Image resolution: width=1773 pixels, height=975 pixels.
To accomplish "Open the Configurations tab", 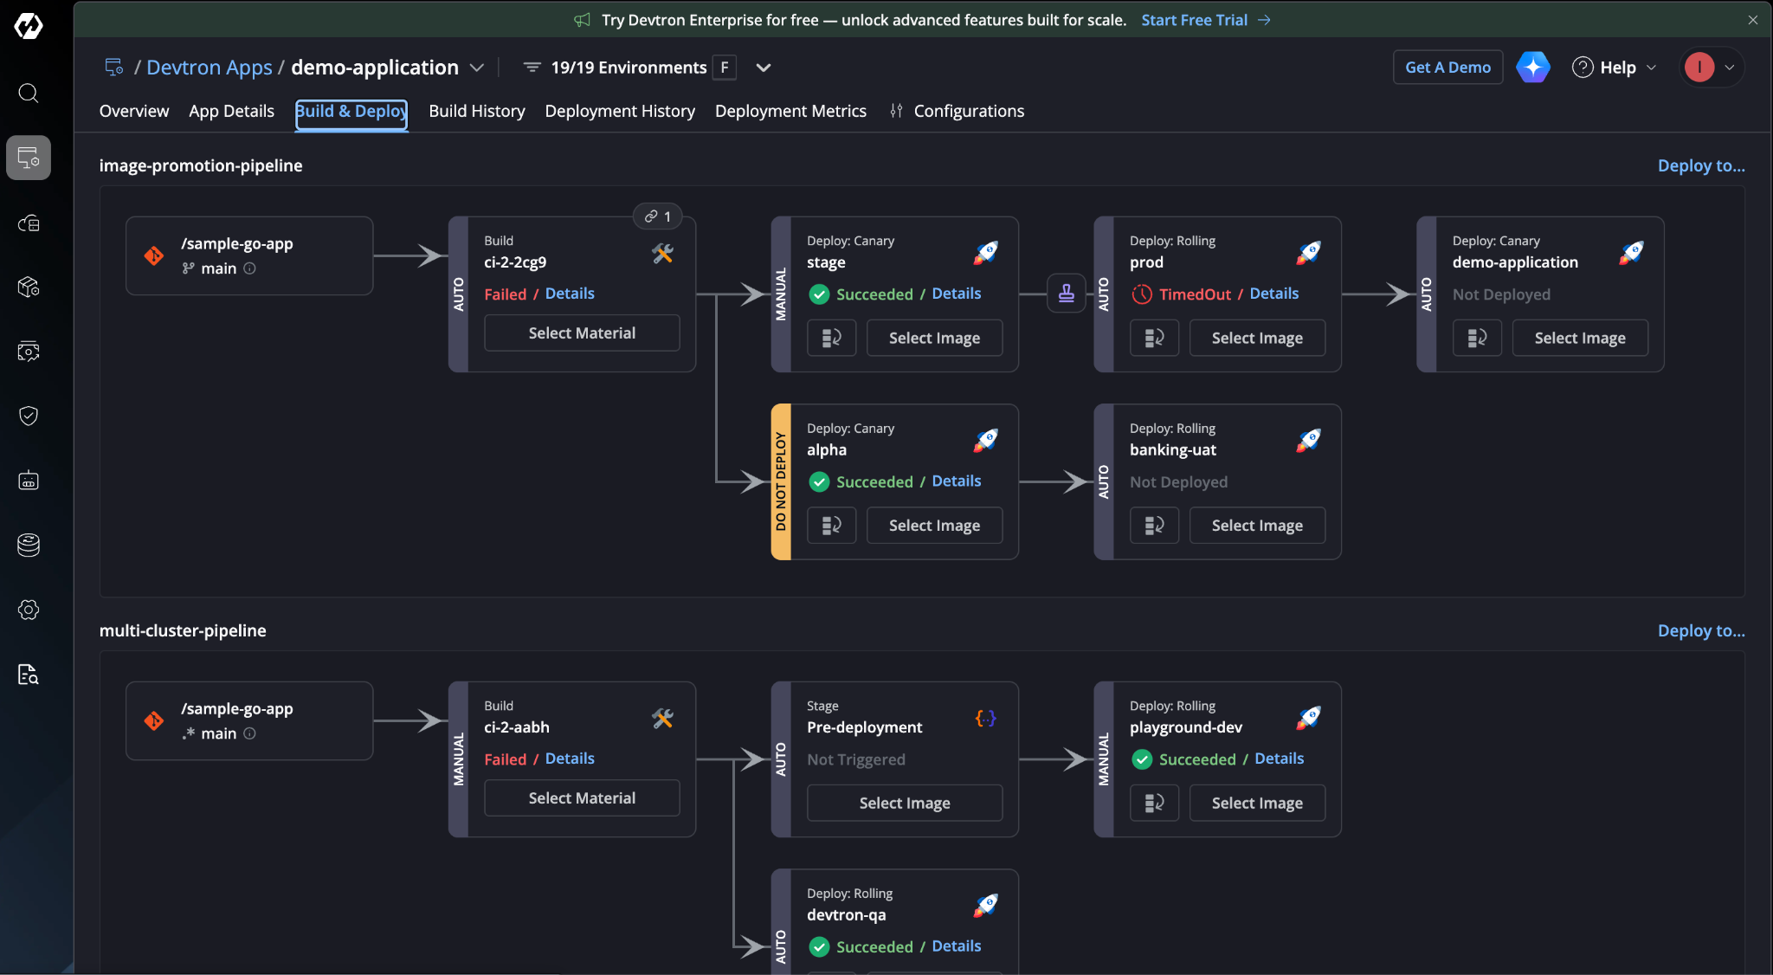I will coord(957,111).
